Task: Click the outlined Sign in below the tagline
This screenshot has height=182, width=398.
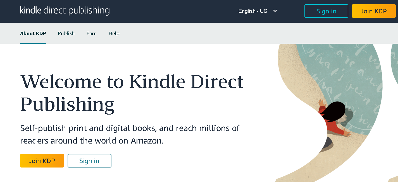Action: click(x=89, y=161)
